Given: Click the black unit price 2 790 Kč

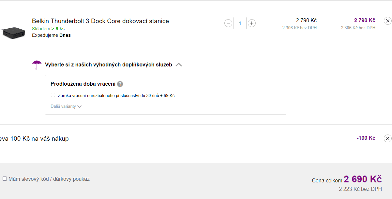Looking at the screenshot, I should click(306, 20).
